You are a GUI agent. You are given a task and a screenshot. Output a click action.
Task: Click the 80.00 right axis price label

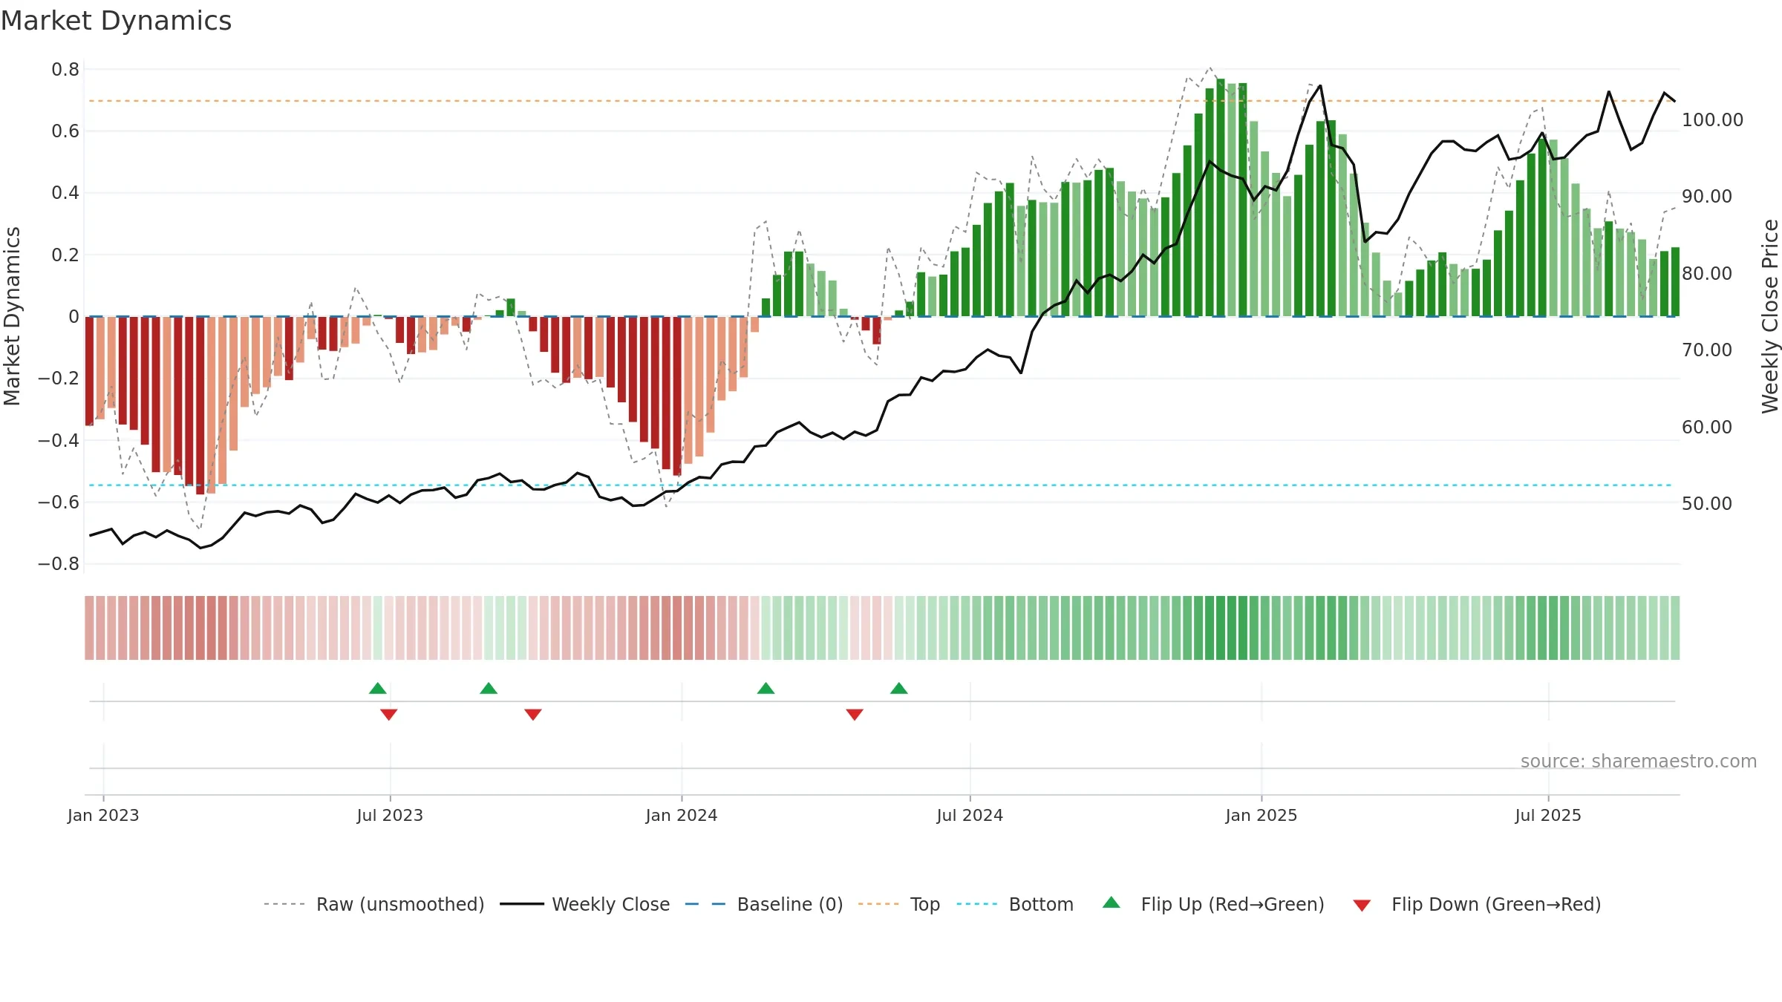point(1707,273)
